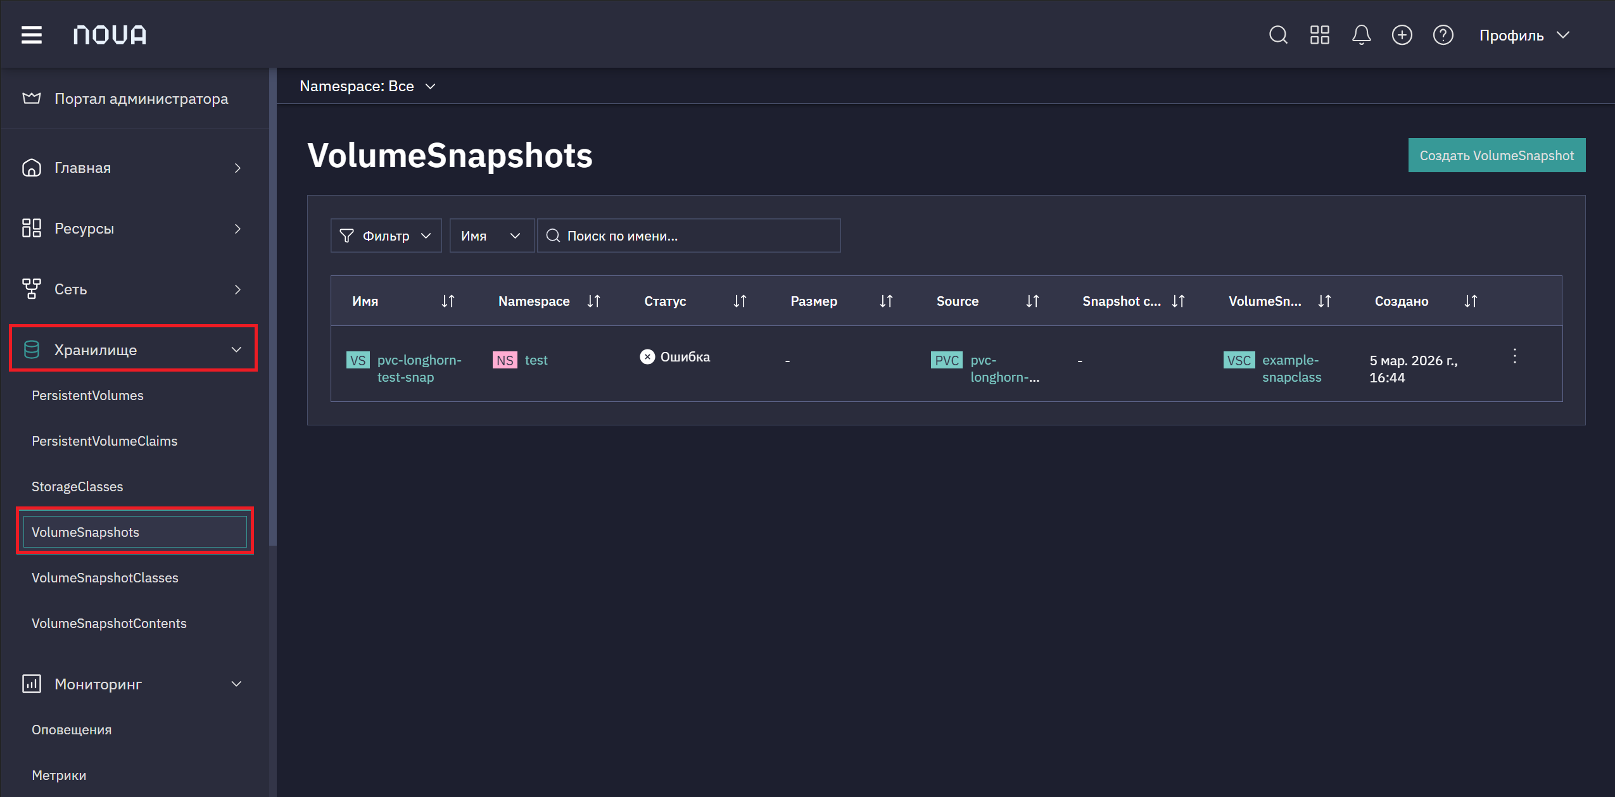Select VolumeSnapshots sidebar item
Screen dimensions: 1615x797
pyautogui.click(x=135, y=532)
